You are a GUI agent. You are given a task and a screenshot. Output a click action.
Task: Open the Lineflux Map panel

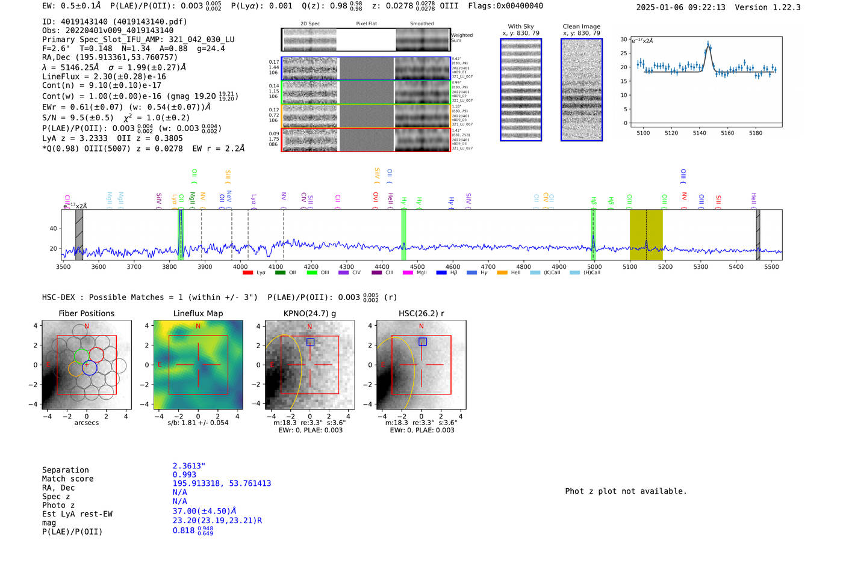[198, 364]
